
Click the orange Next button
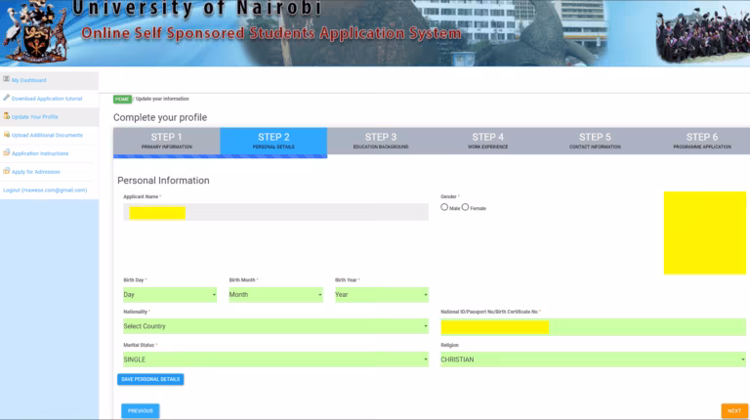coord(734,411)
